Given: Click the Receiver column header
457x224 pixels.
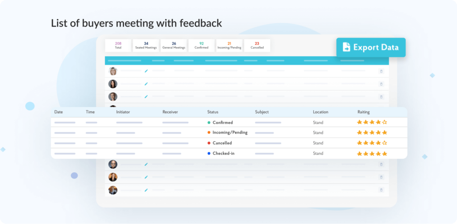Looking at the screenshot, I should coord(170,112).
